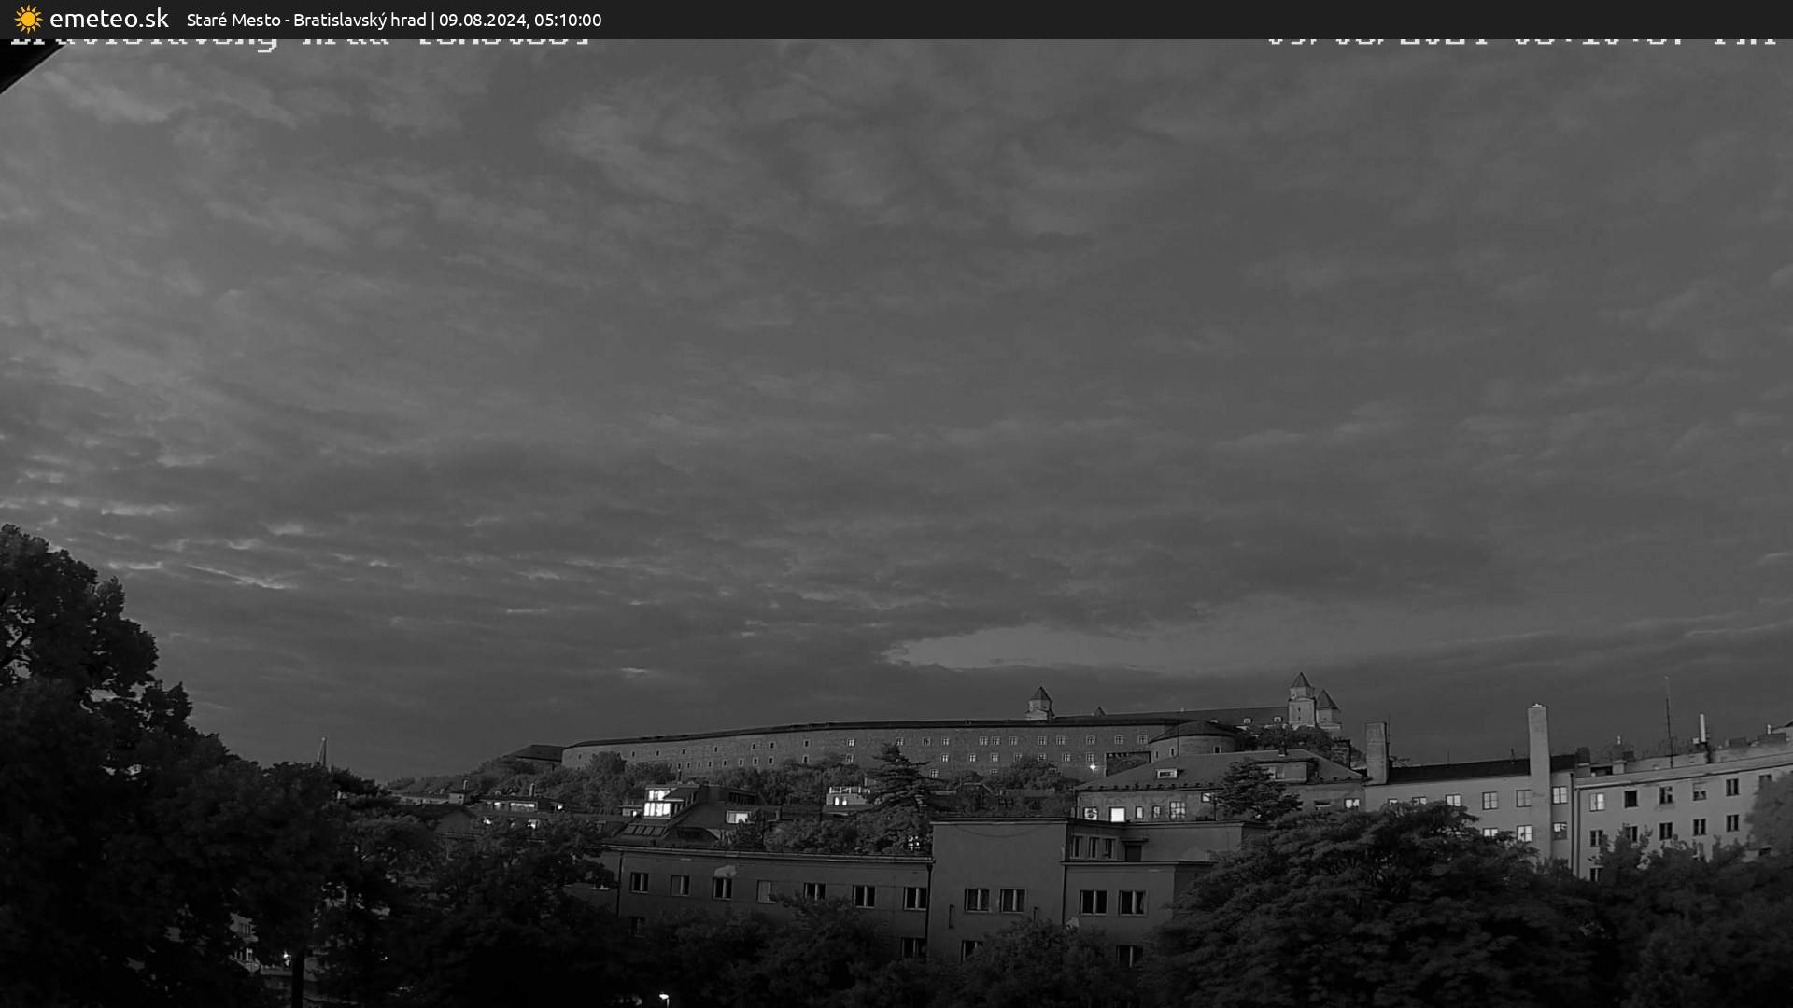Click the partially hidden timestamp overlay at top right

(x=1520, y=43)
